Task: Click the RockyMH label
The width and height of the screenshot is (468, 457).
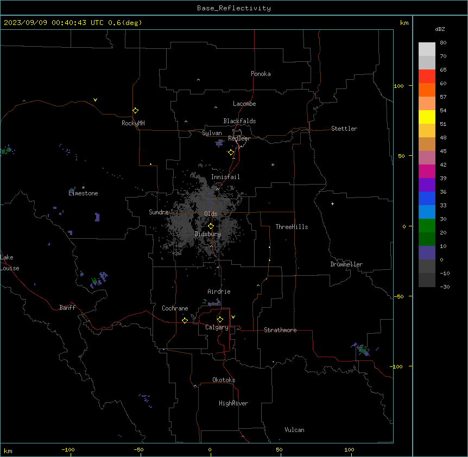Action: tap(133, 123)
